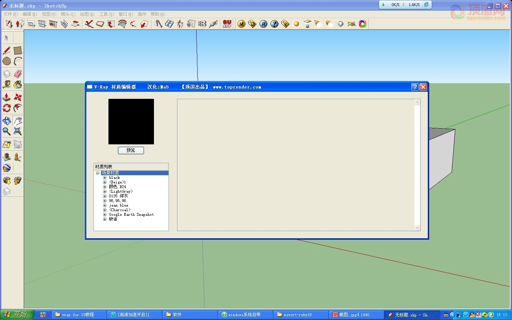Open 帮助 menu
The height and width of the screenshot is (320, 512).
(158, 14)
